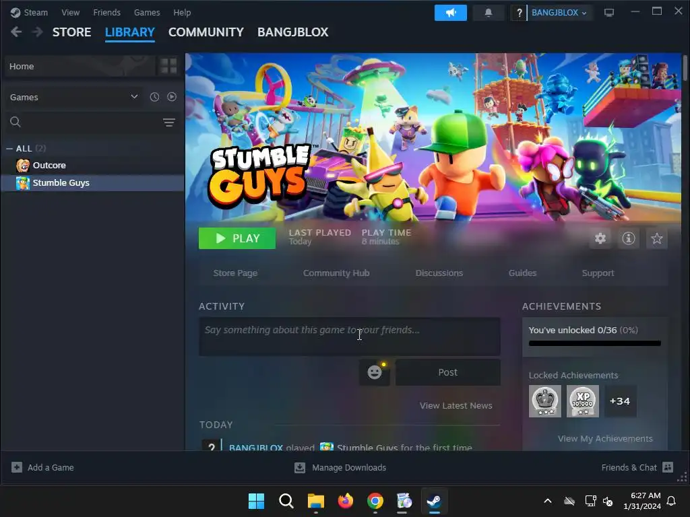The image size is (690, 517).
Task: Click the question mark help icon
Action: [x=519, y=13]
